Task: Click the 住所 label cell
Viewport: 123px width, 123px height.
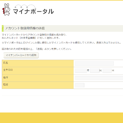Action: click(38, 78)
